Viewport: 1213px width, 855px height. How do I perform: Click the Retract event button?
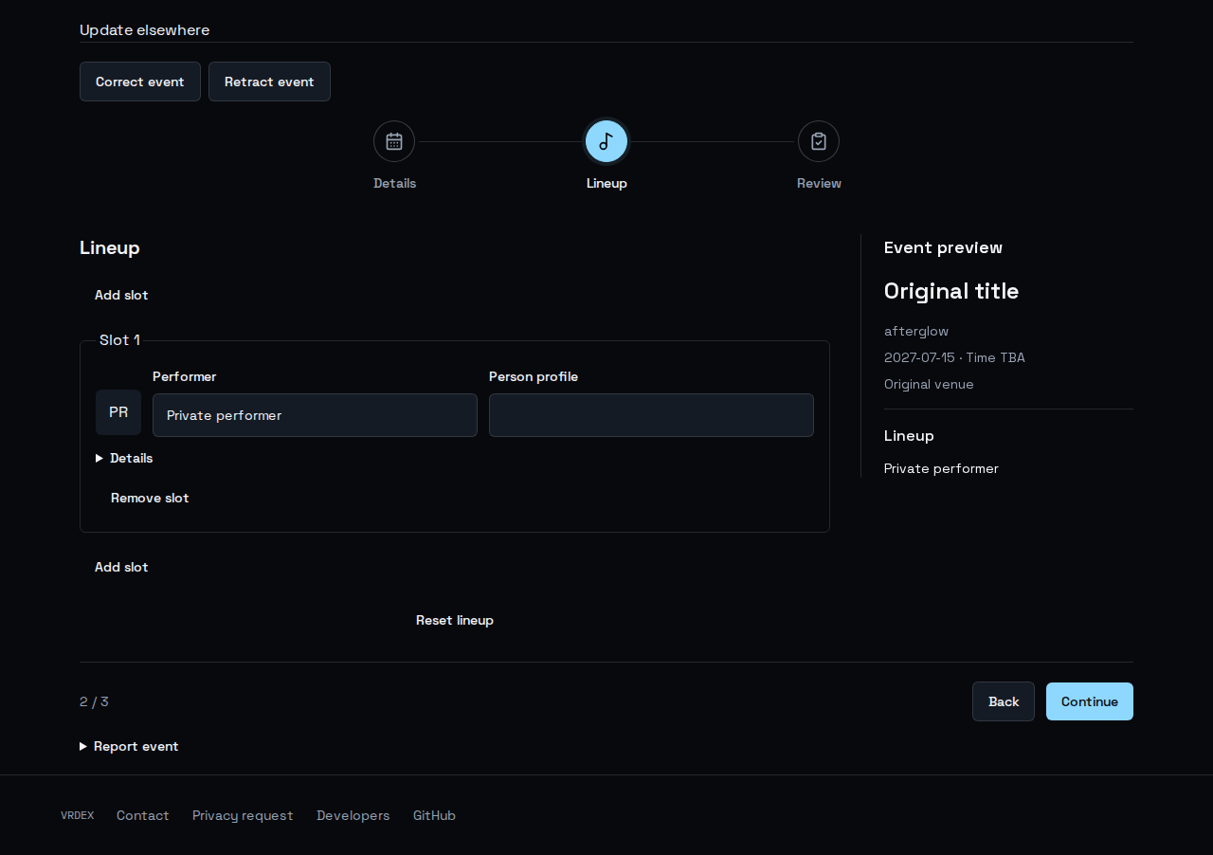pyautogui.click(x=269, y=82)
